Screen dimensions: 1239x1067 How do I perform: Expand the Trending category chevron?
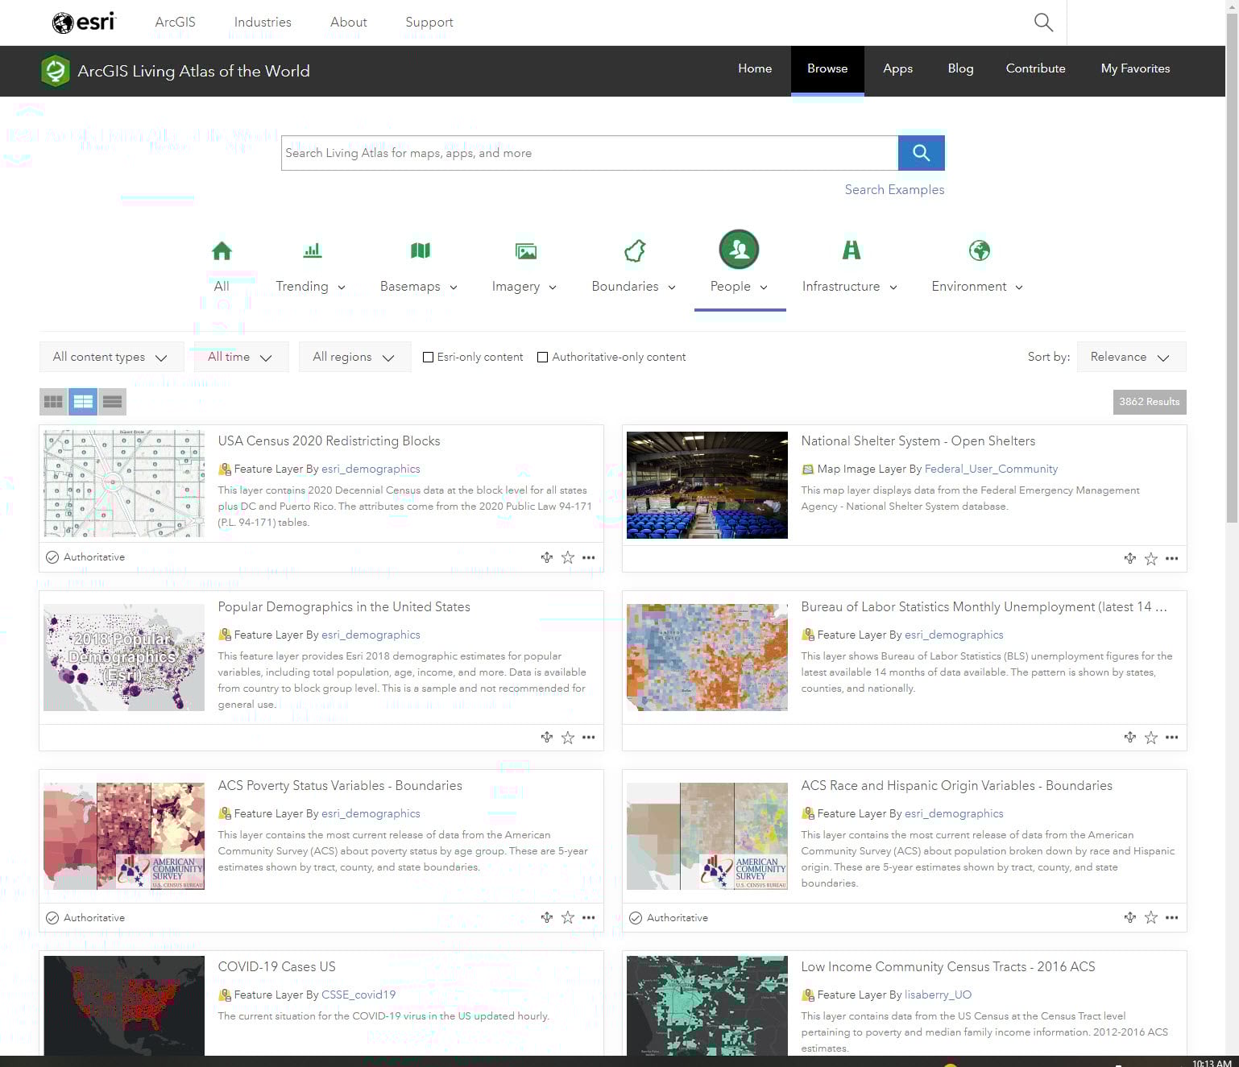[x=342, y=287]
